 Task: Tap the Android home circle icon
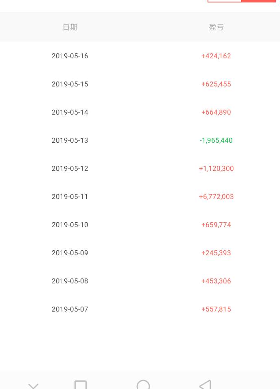coord(143,385)
